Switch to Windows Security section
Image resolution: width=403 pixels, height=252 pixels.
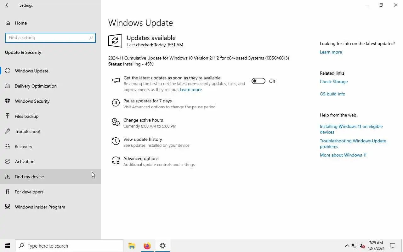50,101
